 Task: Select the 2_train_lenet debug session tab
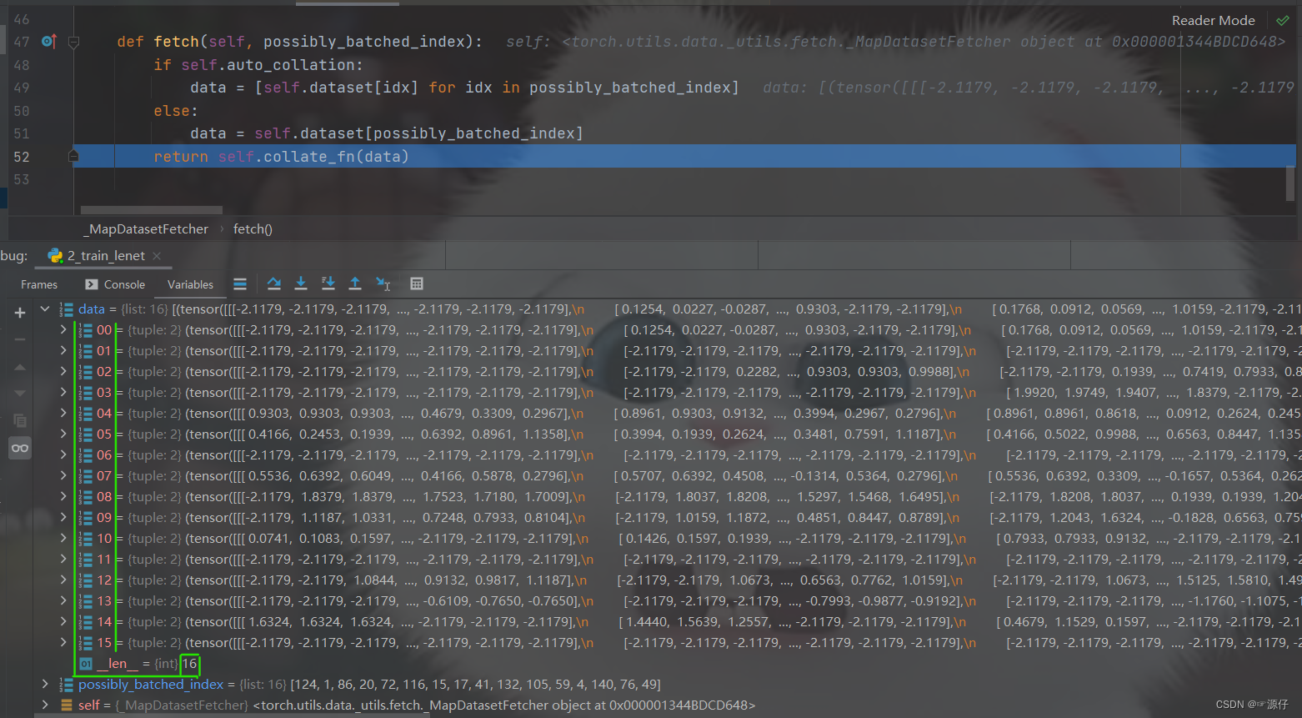[105, 256]
